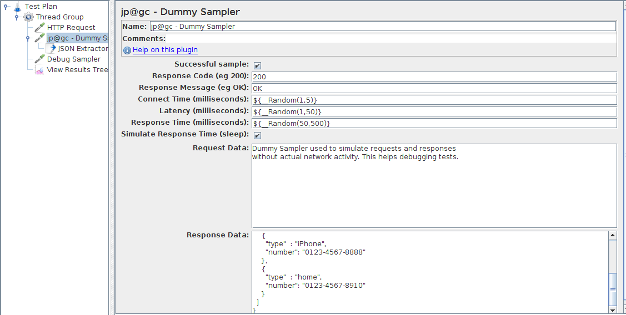626x315 pixels.
Task: Click inside the Response Data text area
Action: click(x=430, y=272)
